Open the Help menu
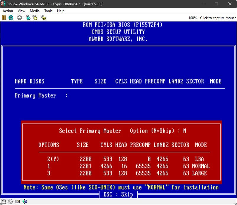 point(61,11)
